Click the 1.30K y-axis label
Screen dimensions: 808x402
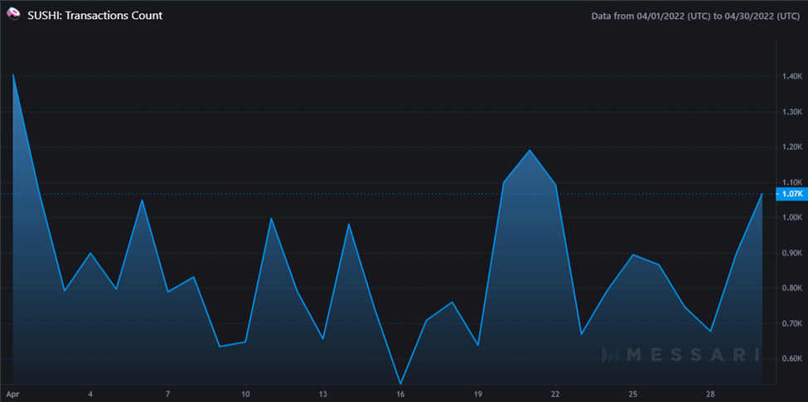tap(791, 112)
